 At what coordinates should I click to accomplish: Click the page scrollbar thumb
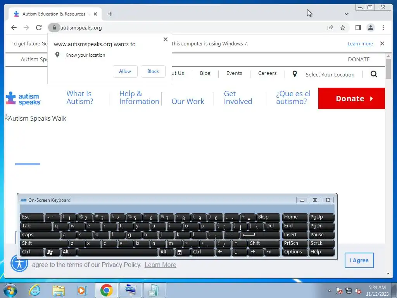coord(388,69)
